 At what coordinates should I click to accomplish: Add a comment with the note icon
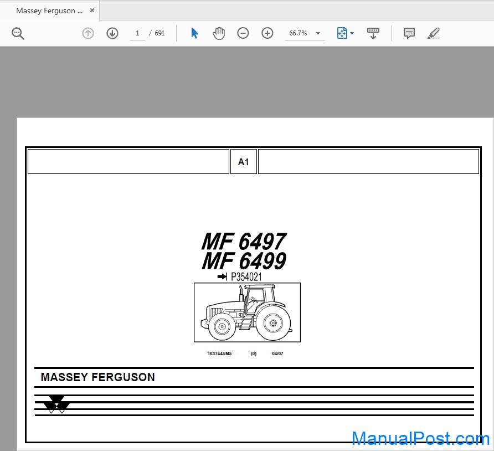(x=409, y=33)
